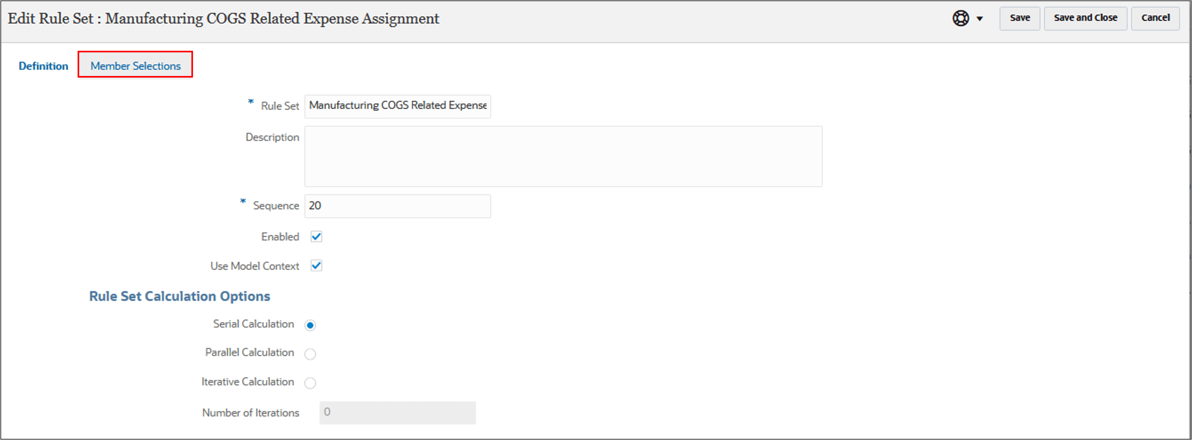Click the Rule Set Calculation Options heading
The image size is (1192, 440).
179,296
